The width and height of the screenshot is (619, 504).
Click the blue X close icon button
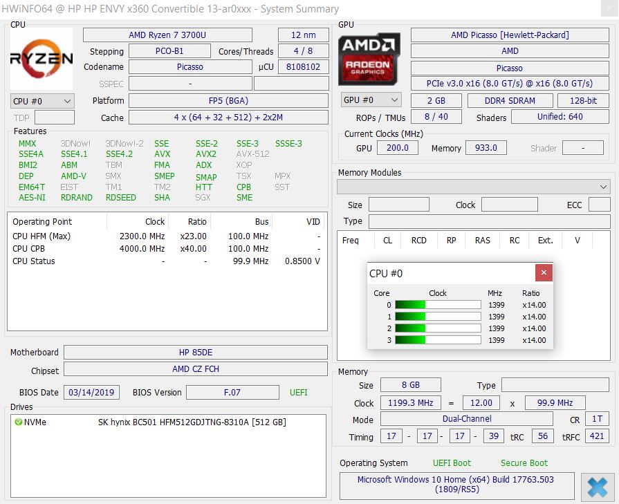(598, 487)
